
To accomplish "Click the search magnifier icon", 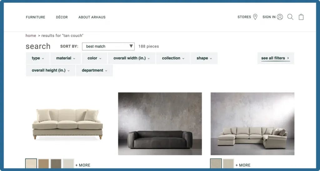I will coord(290,17).
